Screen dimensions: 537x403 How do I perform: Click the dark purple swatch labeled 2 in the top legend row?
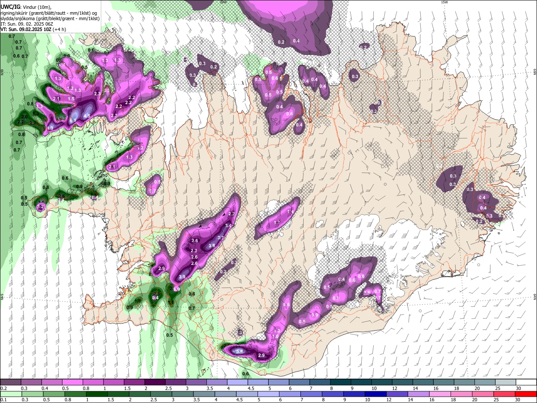click(x=155, y=382)
